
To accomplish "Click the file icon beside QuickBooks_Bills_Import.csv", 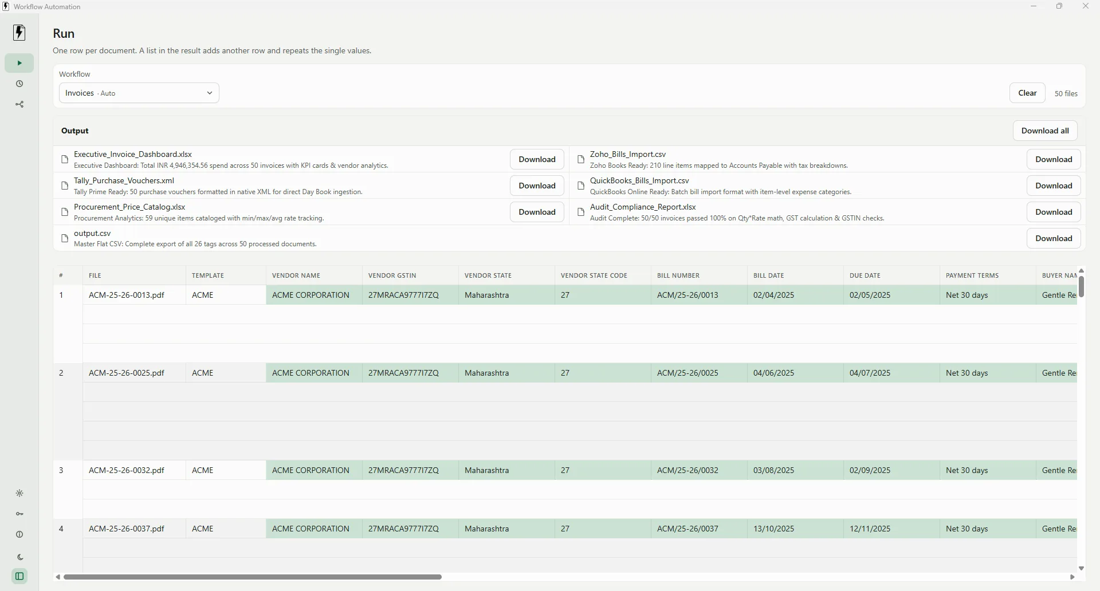I will point(581,186).
